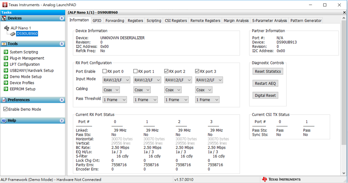Click the DS90UB960 chip icon
The image size is (348, 183).
point(13,34)
